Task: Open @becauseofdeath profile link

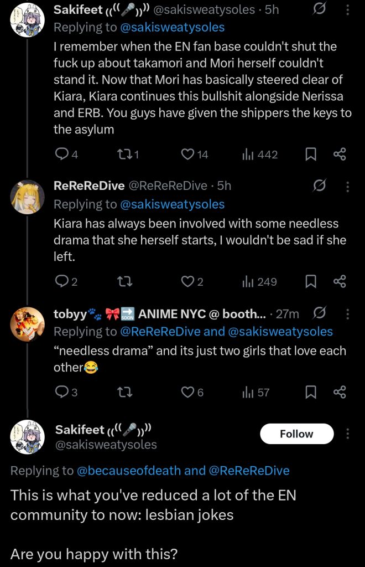Action: coord(129,471)
